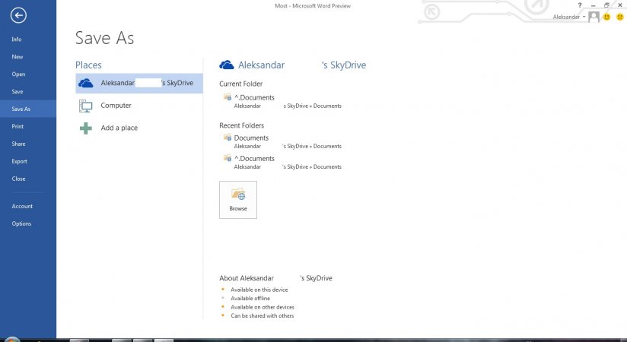Click the folder icon beside the recent ^.Documents entry
The width and height of the screenshot is (627, 342).
[228, 158]
